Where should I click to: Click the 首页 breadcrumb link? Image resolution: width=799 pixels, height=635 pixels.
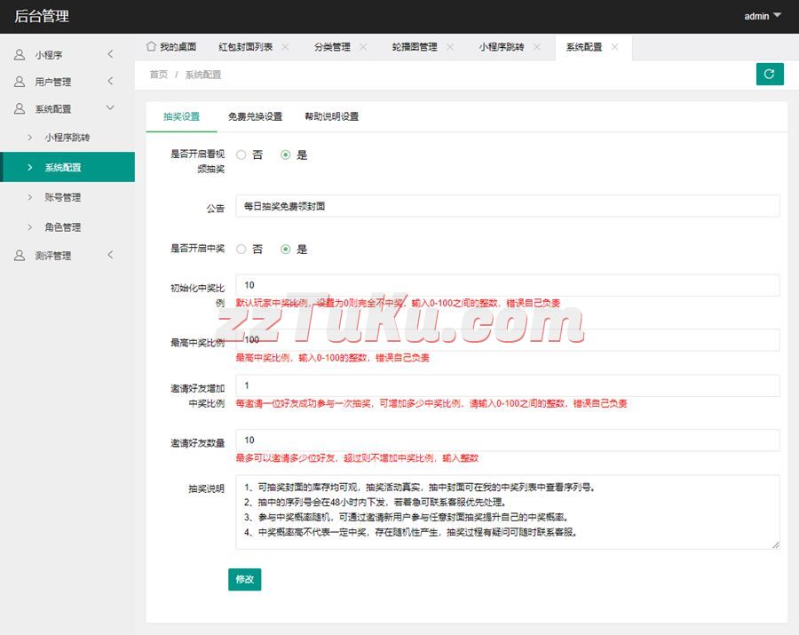pyautogui.click(x=158, y=75)
